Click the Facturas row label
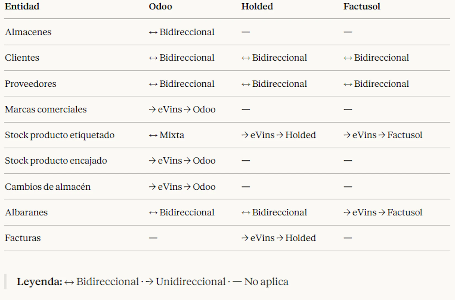 23,238
